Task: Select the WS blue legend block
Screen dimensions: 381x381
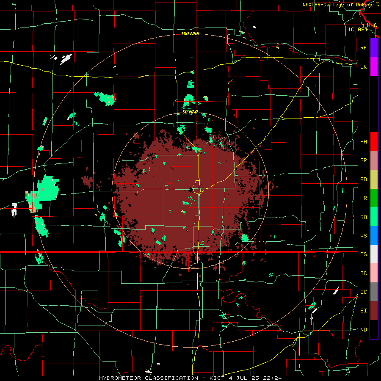Action: click(x=374, y=235)
